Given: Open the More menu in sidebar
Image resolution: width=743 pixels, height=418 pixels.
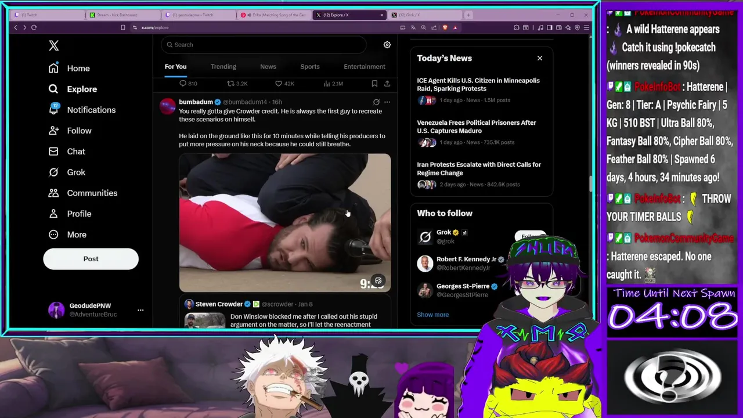Looking at the screenshot, I should pos(67,235).
